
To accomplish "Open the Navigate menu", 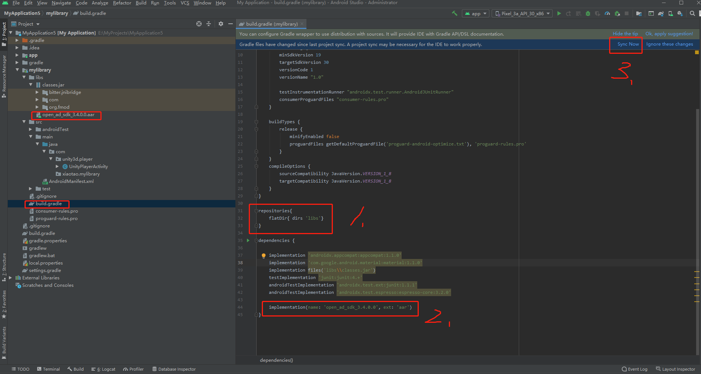I will 61,3.
